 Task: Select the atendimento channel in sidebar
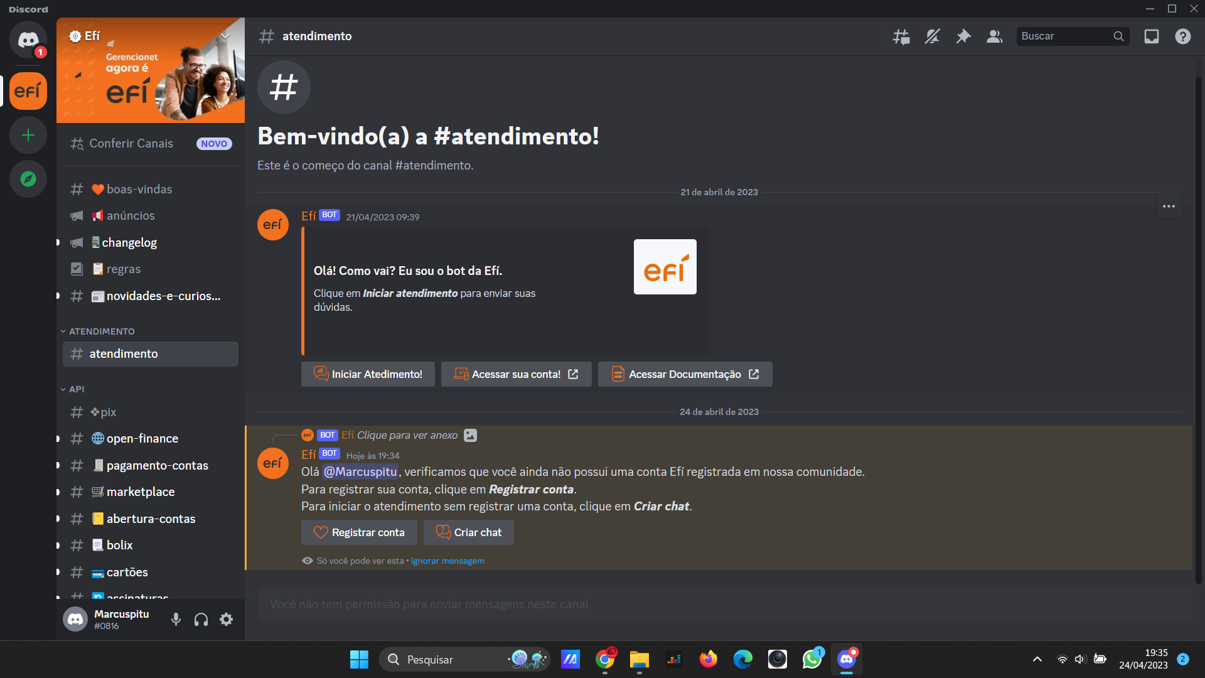(151, 354)
